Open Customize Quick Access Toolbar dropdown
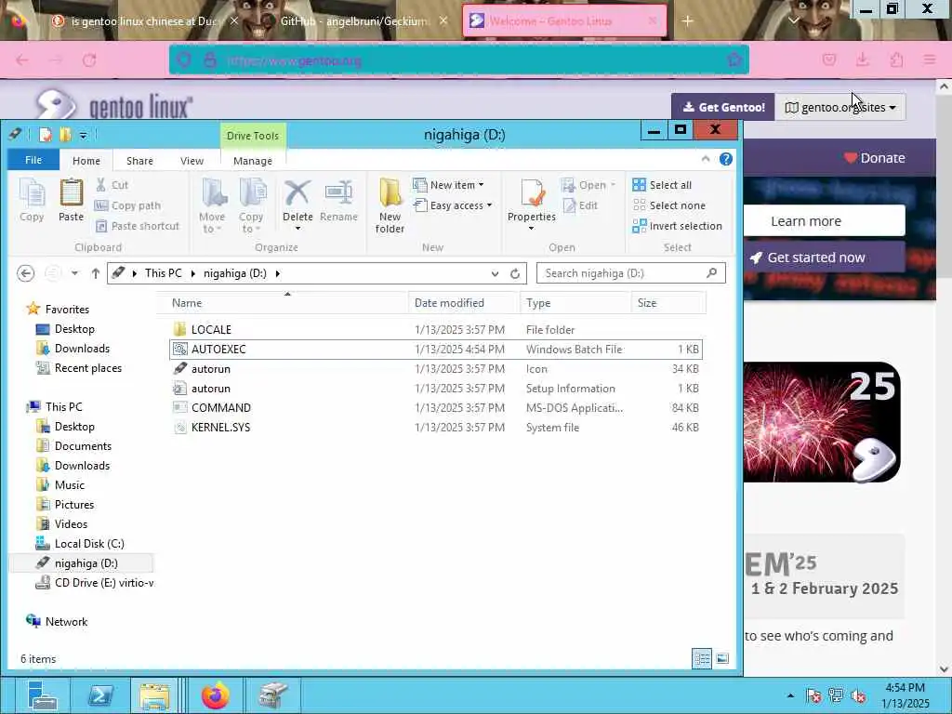 (x=83, y=135)
